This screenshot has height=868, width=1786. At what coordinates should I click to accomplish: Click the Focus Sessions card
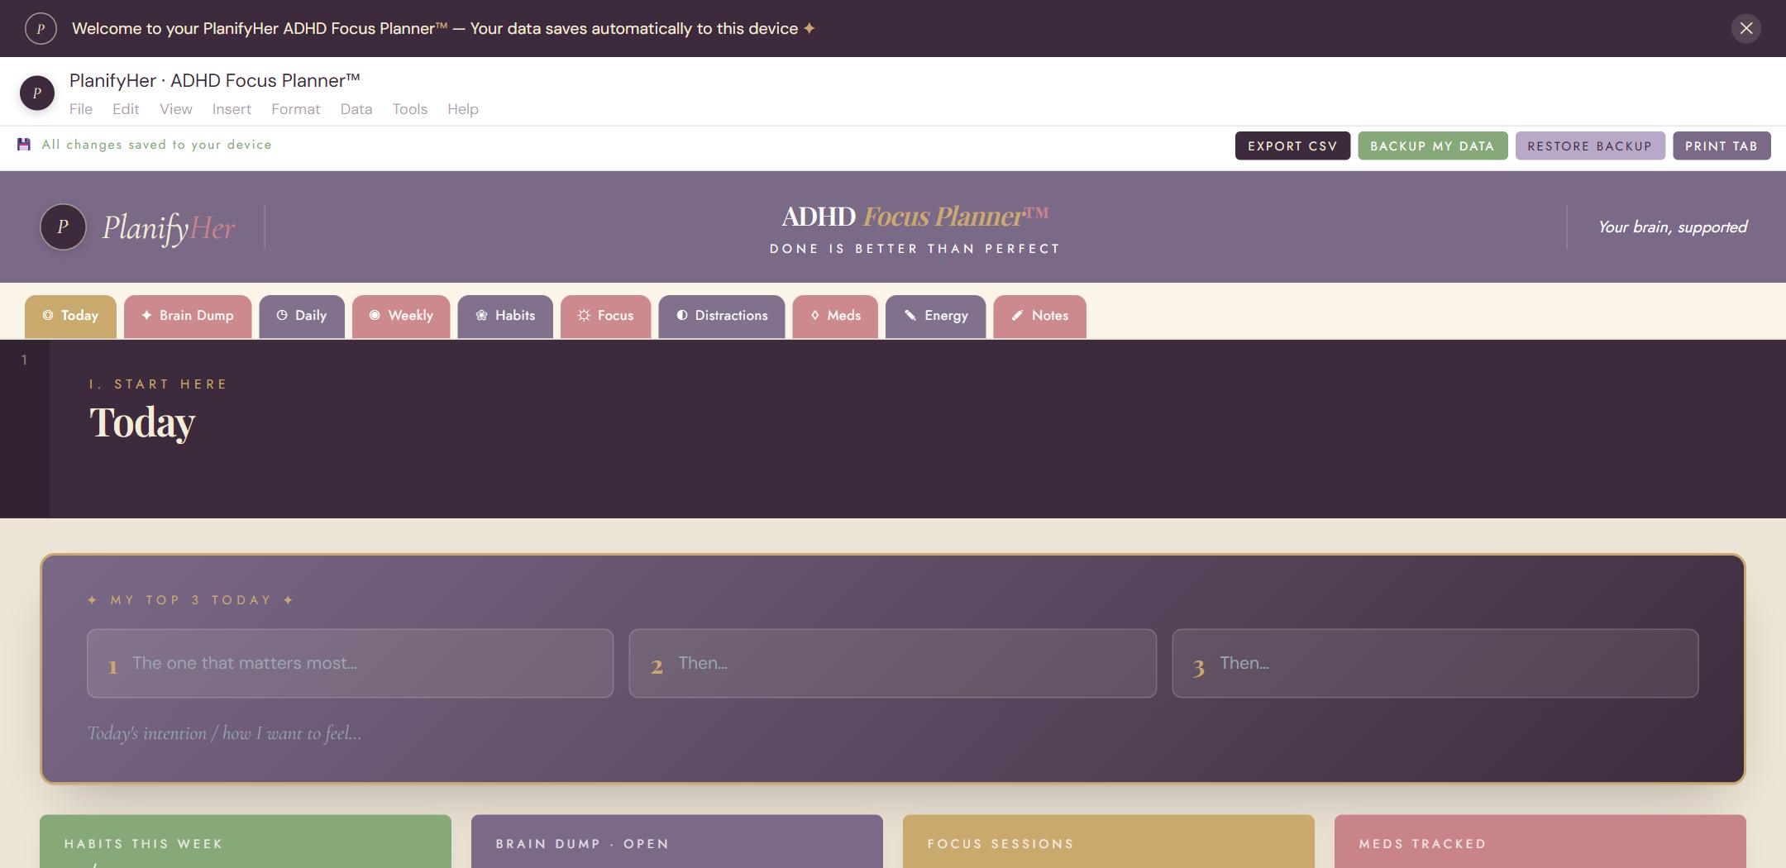pyautogui.click(x=1109, y=842)
